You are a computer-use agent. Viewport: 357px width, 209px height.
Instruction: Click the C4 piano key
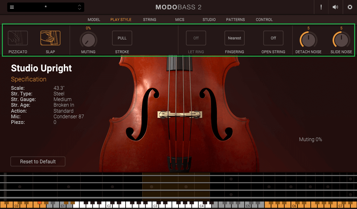tap(201, 206)
